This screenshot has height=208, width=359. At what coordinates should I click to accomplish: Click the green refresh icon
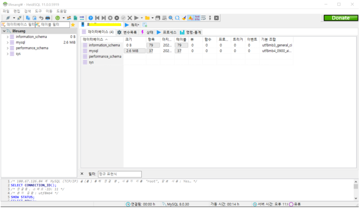[x=58, y=18]
